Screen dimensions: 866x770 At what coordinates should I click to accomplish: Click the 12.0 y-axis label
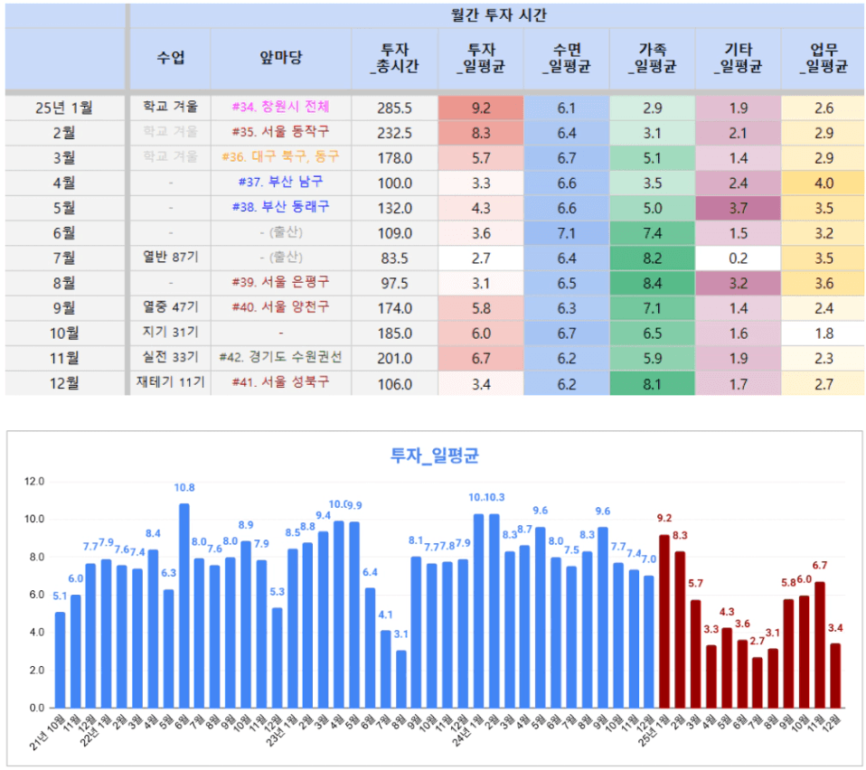pyautogui.click(x=34, y=482)
